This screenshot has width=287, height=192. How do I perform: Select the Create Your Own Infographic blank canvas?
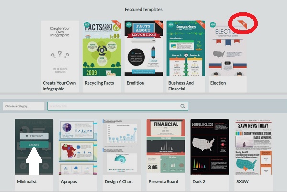coord(60,53)
